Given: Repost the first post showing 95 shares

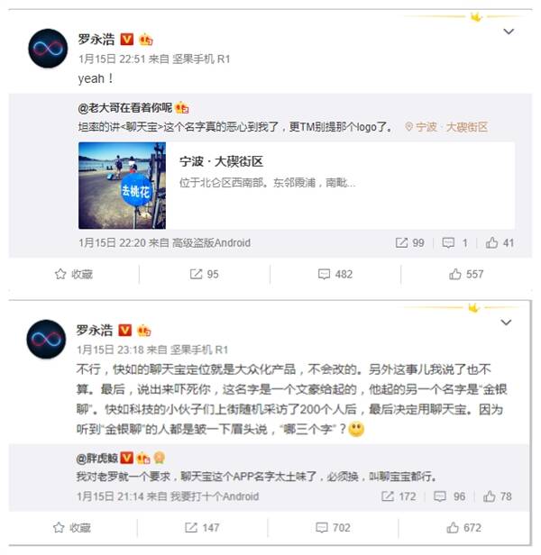Looking at the screenshot, I should 205,274.
